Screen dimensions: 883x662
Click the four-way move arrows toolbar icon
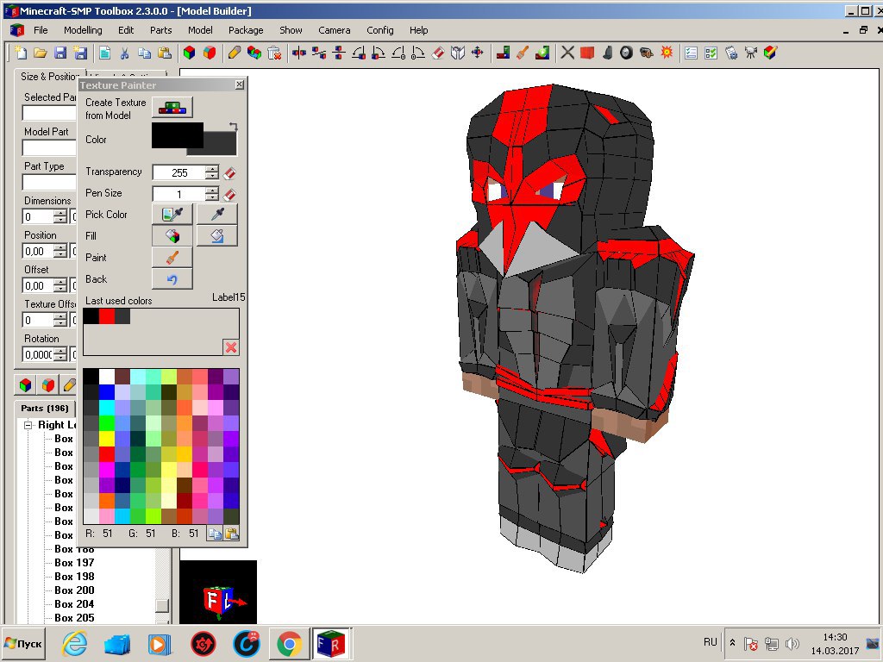click(478, 53)
